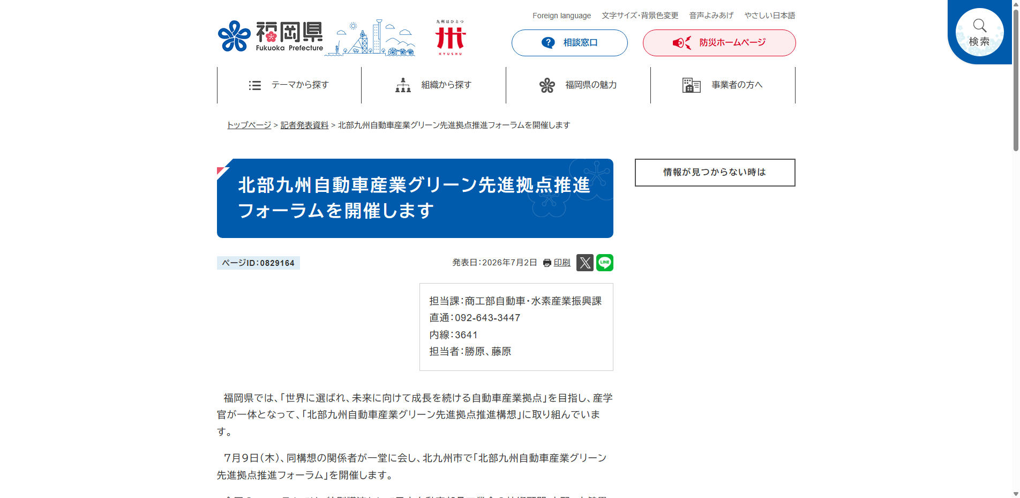Go to トップページ breadcrumb link
Image resolution: width=1020 pixels, height=498 pixels.
(x=249, y=125)
